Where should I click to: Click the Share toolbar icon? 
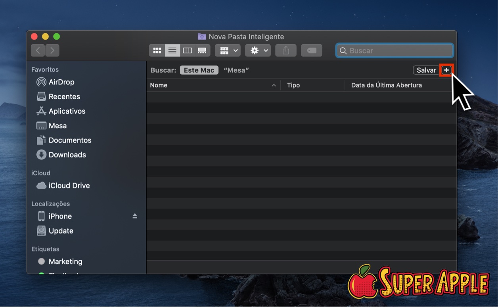coord(286,51)
